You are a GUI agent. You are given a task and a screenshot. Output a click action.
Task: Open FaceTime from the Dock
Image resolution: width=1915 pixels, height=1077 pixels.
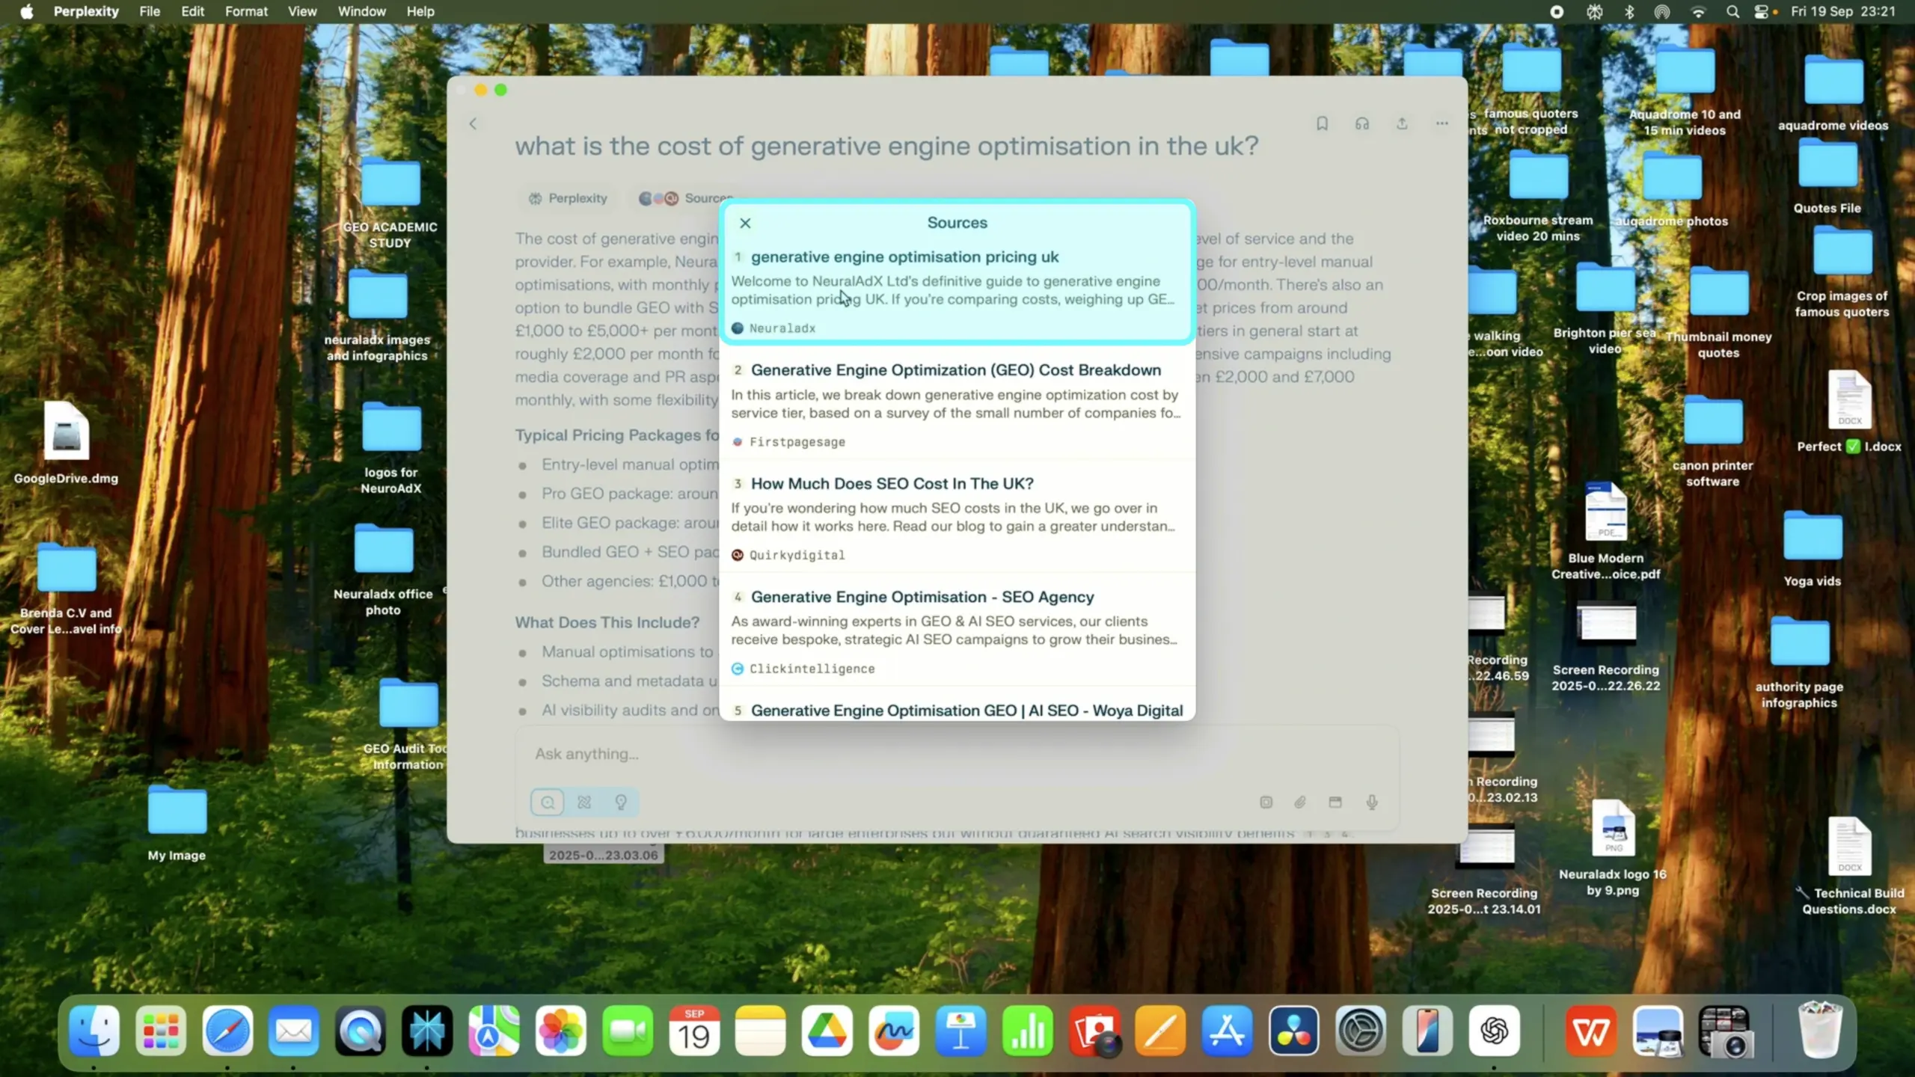click(x=627, y=1031)
